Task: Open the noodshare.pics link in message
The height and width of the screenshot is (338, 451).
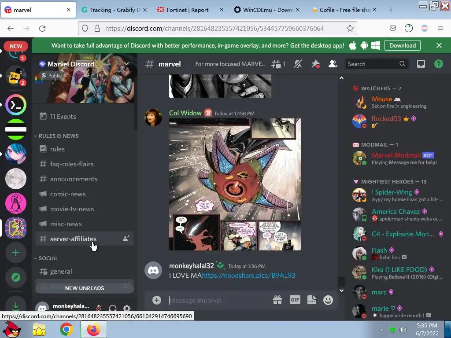Action: tap(248, 276)
